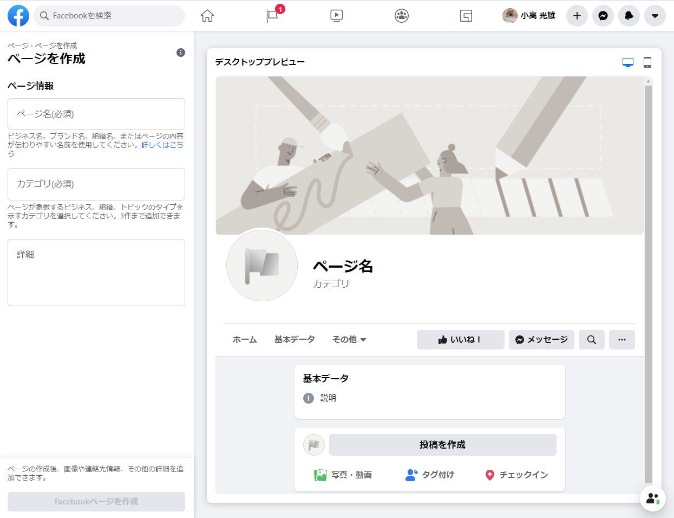Open the Groups icon in top bar
This screenshot has width=674, height=518.
[402, 16]
